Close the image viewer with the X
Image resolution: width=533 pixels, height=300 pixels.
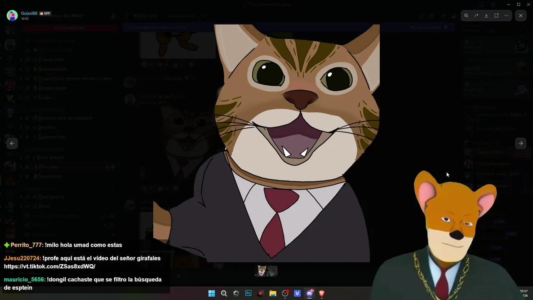[x=521, y=15]
